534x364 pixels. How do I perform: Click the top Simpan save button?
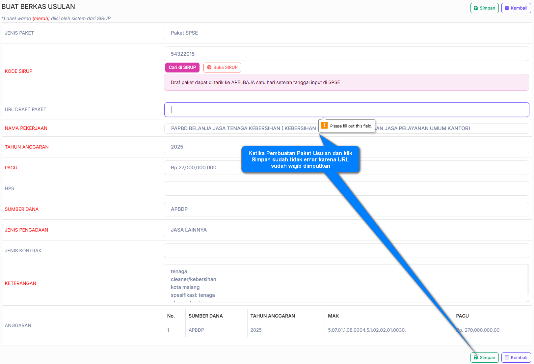coord(484,8)
